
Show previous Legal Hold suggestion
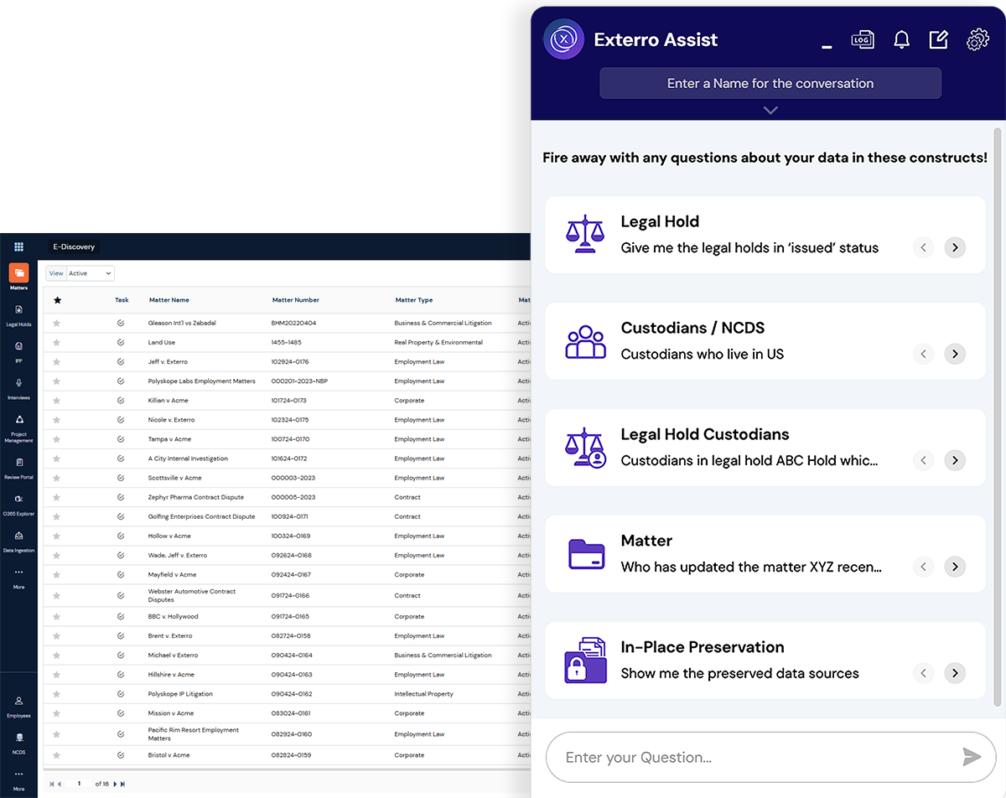coord(923,247)
